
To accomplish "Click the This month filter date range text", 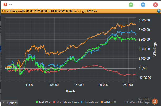I will click(41, 11).
